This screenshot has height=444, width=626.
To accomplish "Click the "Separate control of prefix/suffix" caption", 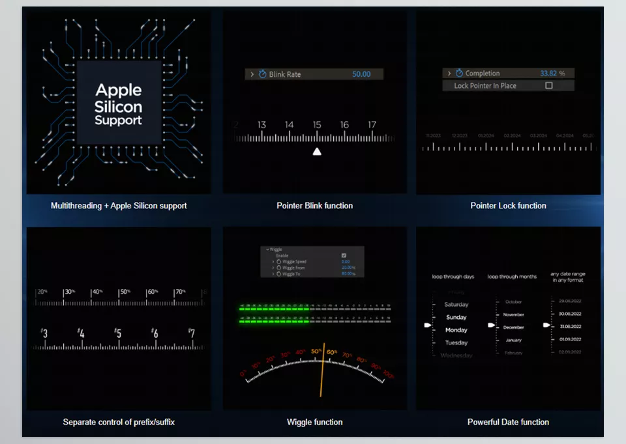I will (119, 422).
